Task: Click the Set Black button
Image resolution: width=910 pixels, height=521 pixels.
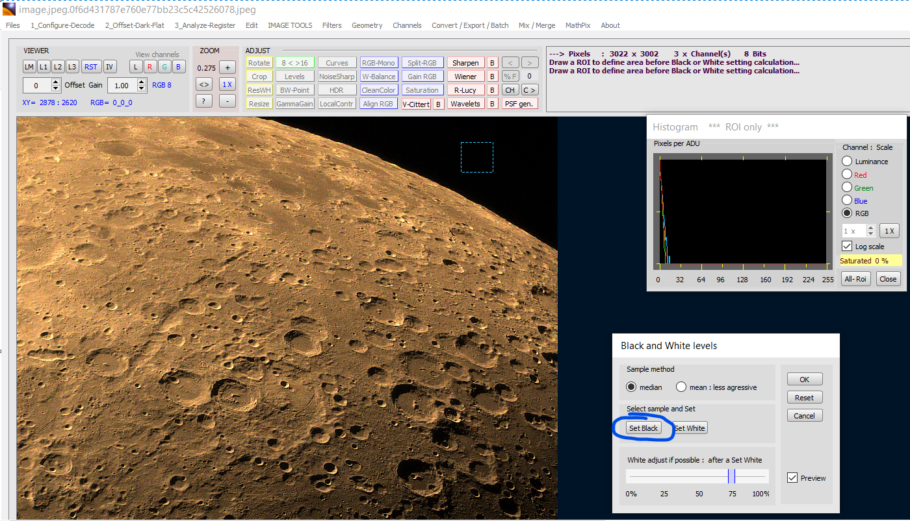Action: (x=643, y=428)
